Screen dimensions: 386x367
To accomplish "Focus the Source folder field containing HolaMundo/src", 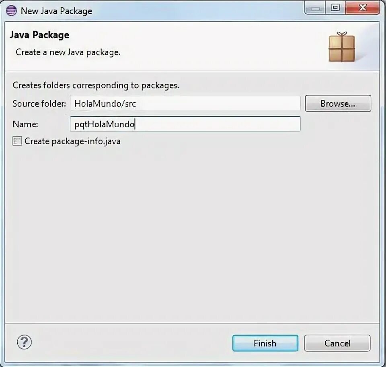I will pyautogui.click(x=185, y=103).
